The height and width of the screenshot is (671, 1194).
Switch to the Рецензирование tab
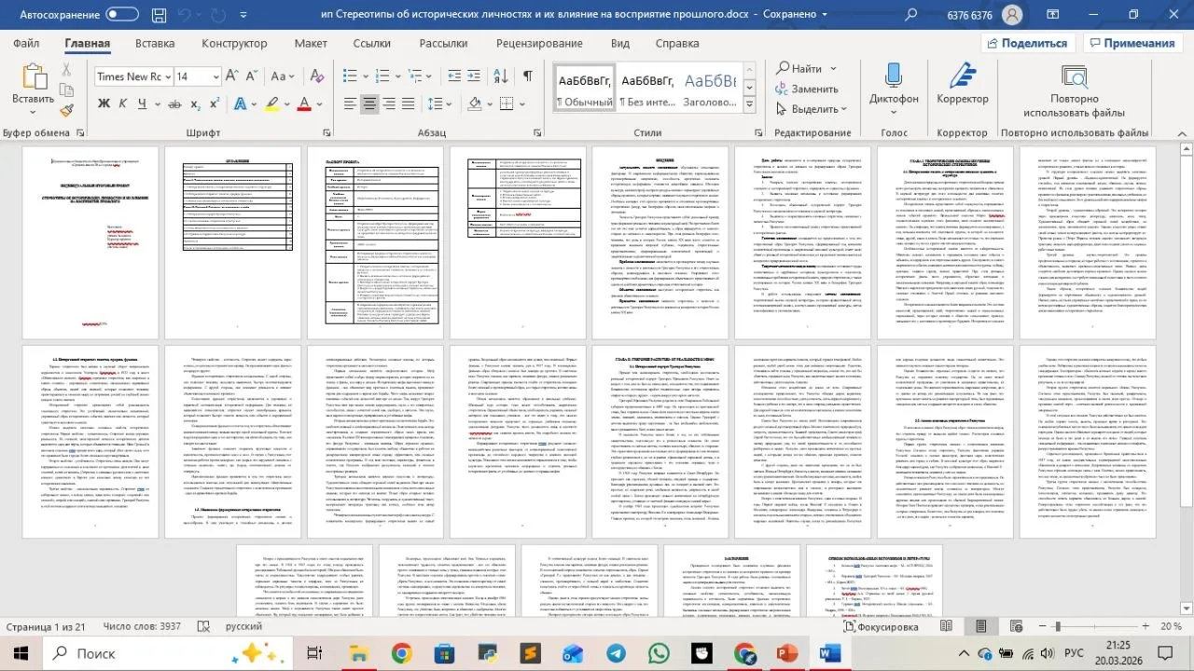[x=539, y=43]
